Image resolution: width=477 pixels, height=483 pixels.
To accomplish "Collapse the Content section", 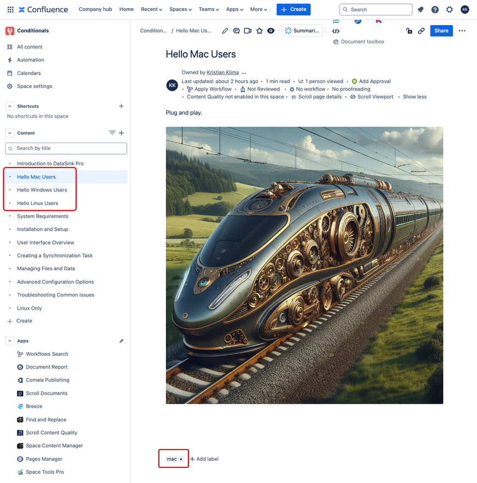I will pos(10,133).
